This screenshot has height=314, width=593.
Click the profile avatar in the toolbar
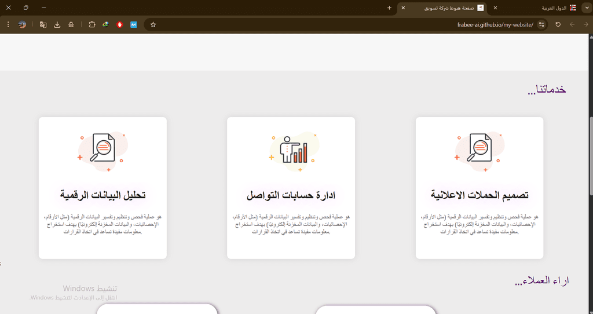pos(23,24)
